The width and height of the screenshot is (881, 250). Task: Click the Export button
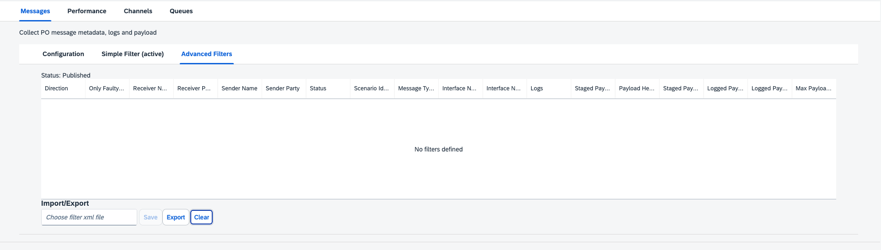point(176,217)
